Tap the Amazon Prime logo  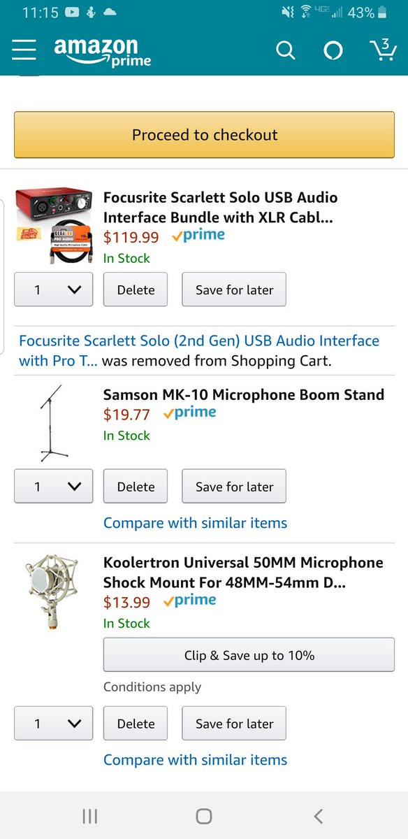(103, 52)
